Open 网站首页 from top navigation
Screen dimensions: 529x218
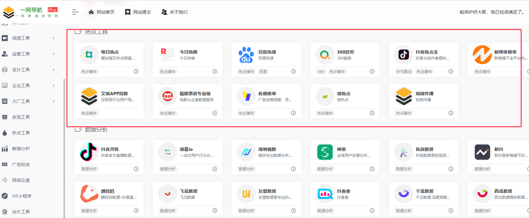click(x=101, y=12)
